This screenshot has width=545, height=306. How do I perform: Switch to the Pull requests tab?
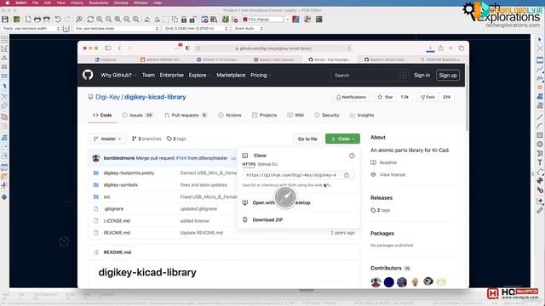point(186,116)
